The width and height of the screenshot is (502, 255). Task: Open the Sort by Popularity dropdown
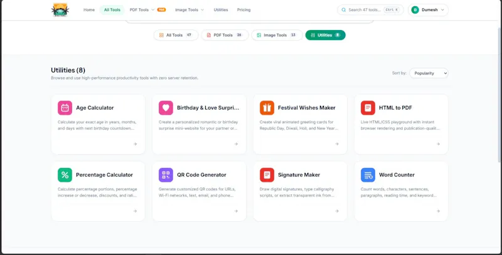point(429,73)
